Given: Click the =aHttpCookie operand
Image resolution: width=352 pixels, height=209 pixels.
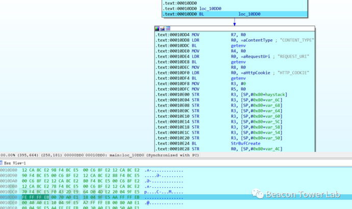Looking at the screenshot, I should pyautogui.click(x=256, y=73).
